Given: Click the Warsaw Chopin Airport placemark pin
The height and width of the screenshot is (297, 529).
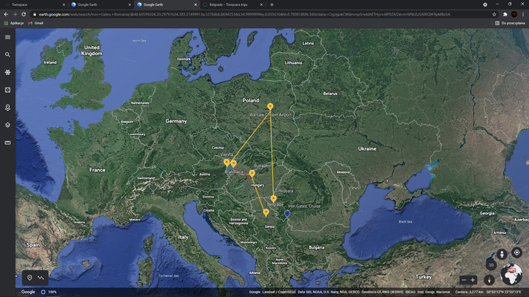Looking at the screenshot, I should click(x=270, y=107).
